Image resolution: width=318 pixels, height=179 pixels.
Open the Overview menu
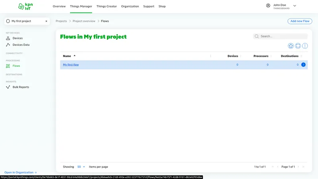tap(59, 6)
